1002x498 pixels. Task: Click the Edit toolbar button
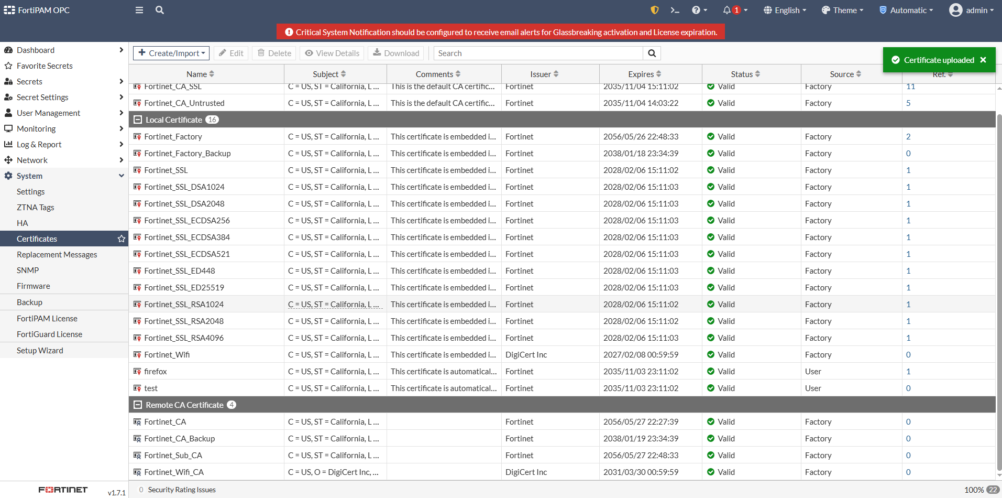click(x=231, y=53)
